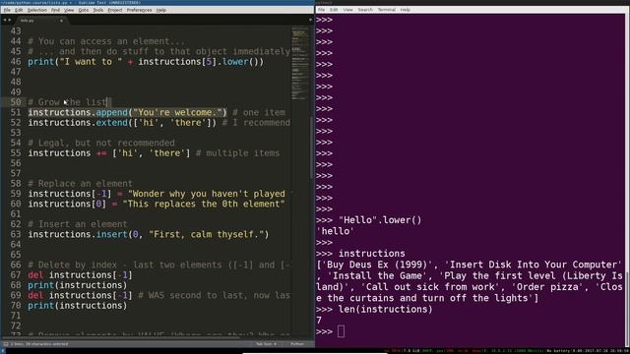Click 'len(instructions)' command in terminal

tap(386, 309)
